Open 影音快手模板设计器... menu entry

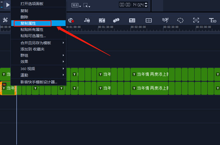pos(38,82)
